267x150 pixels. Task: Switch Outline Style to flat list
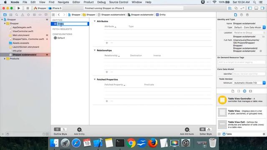click(57, 129)
